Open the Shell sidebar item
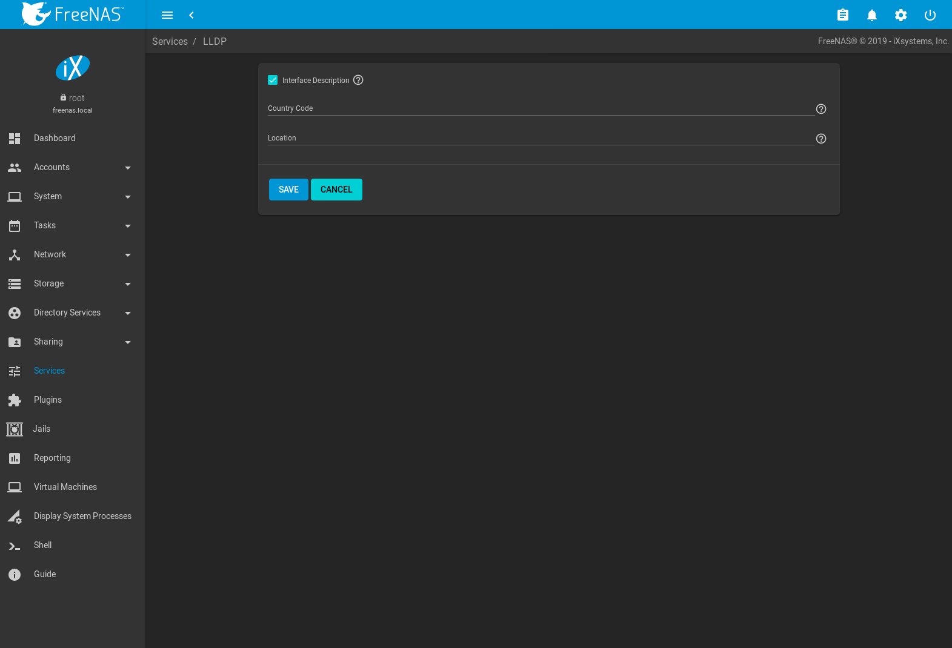952x648 pixels. [x=42, y=545]
